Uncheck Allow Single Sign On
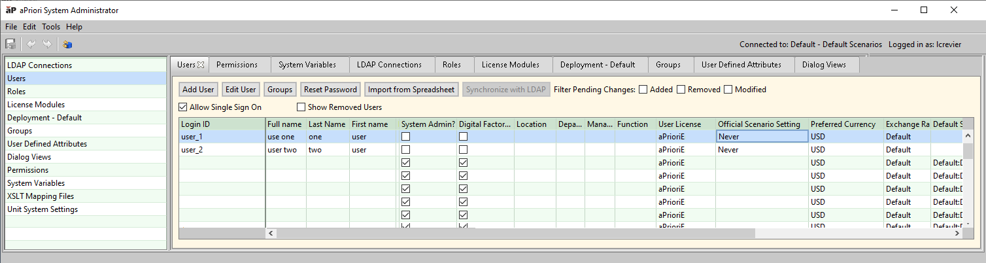986x263 pixels. [x=182, y=107]
